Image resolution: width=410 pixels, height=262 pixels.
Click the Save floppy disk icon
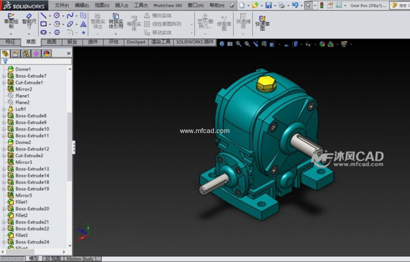click(x=268, y=5)
